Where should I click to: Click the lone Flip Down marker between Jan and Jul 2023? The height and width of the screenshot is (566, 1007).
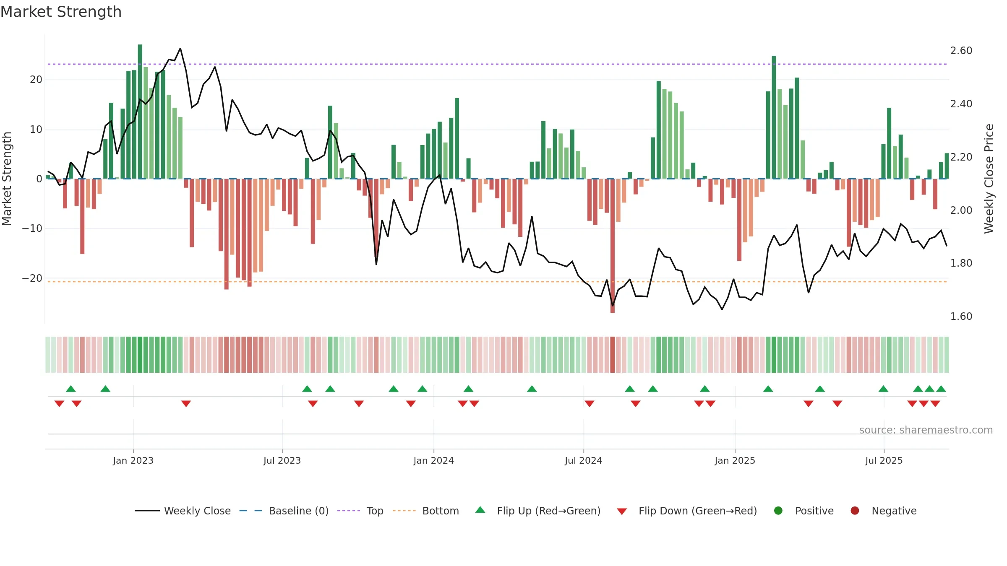click(x=186, y=403)
